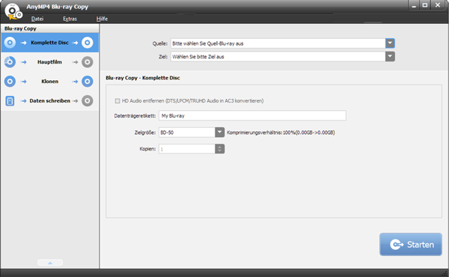Open the Hilfe menu
Viewport: 449px width, 277px height.
coord(102,19)
